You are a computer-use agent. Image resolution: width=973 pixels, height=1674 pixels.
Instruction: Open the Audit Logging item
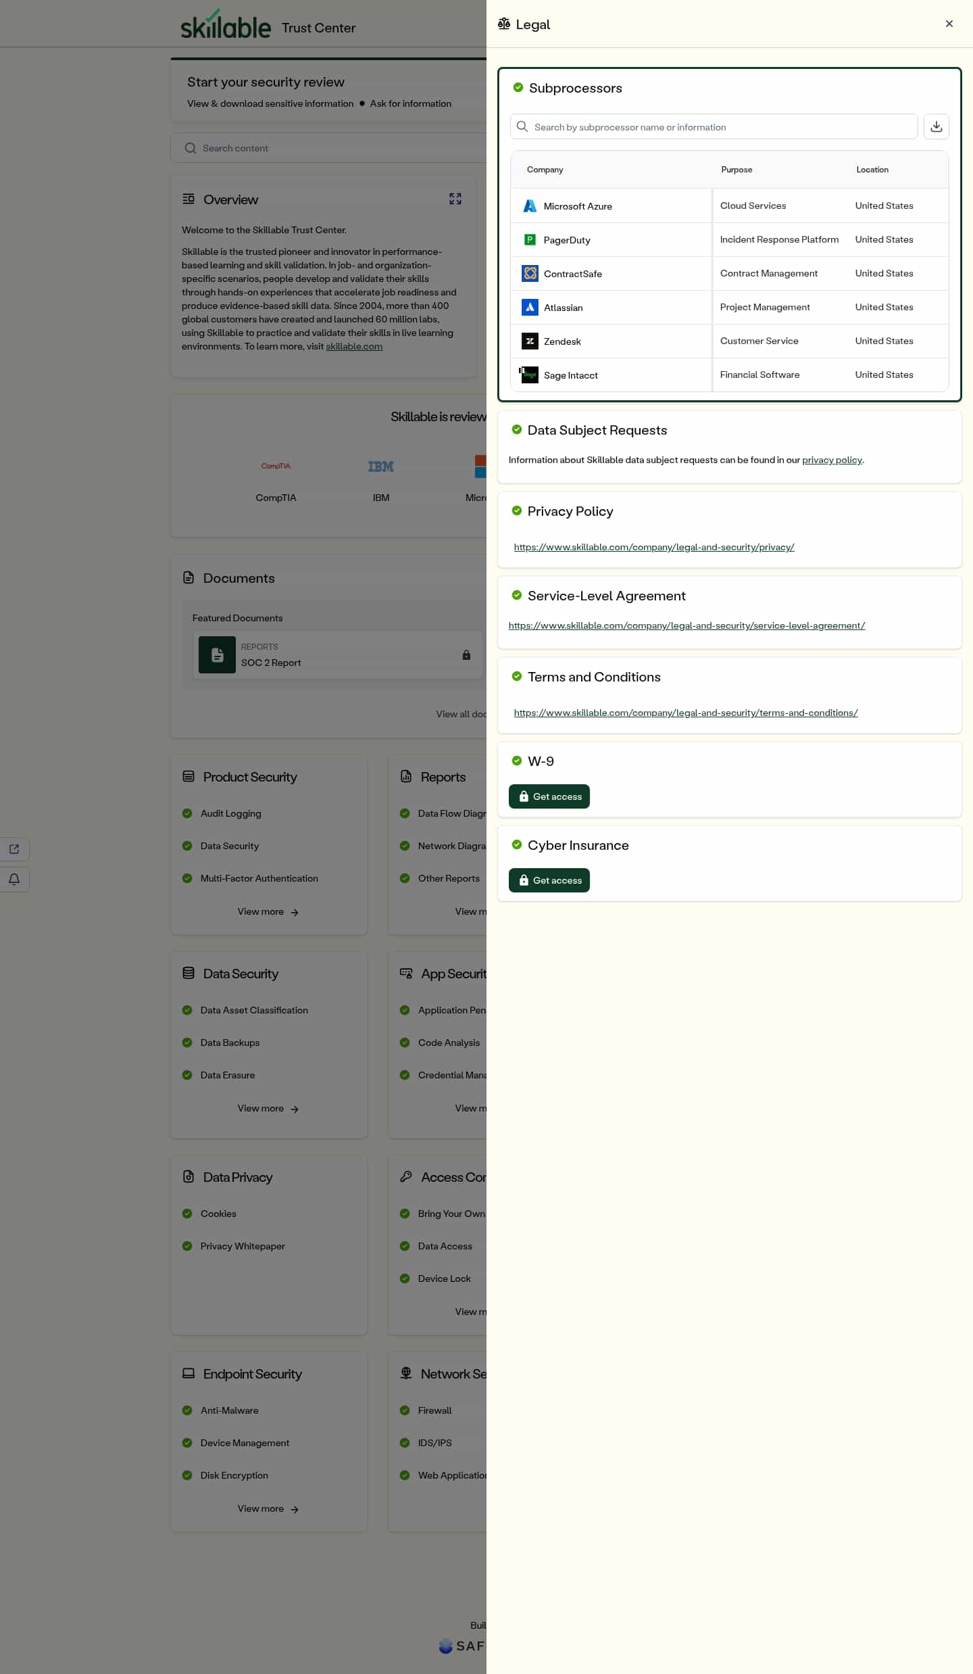pyautogui.click(x=230, y=813)
